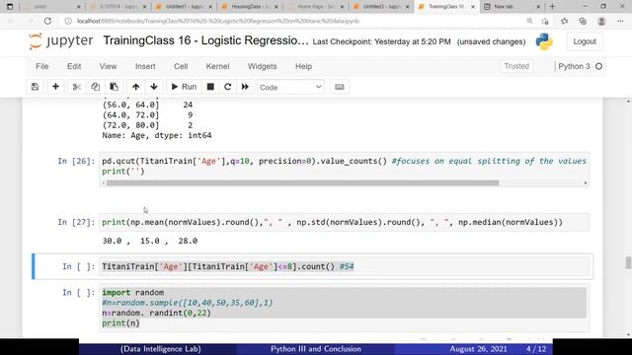Click the output line Name: Age, dtype: int64
This screenshot has width=632, height=355.
coord(157,136)
